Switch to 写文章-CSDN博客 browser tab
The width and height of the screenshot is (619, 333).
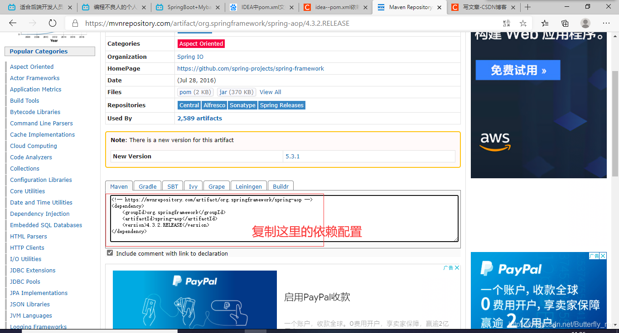click(x=484, y=7)
